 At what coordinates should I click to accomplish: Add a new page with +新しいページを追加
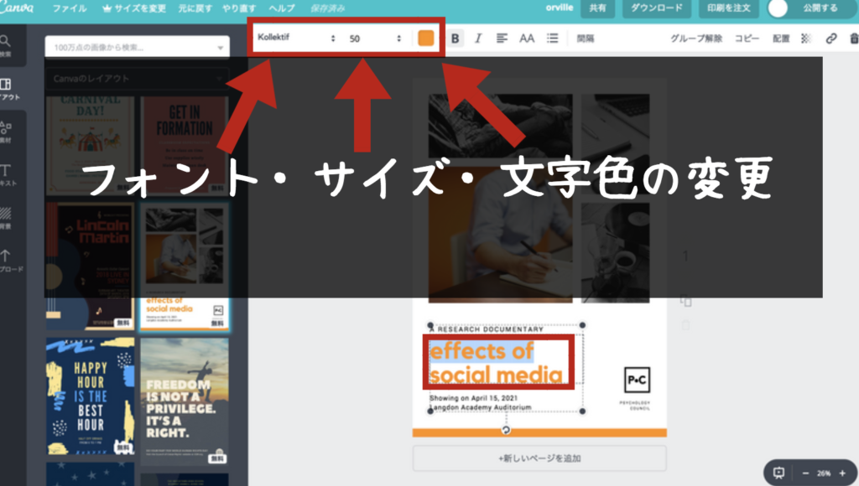point(539,458)
